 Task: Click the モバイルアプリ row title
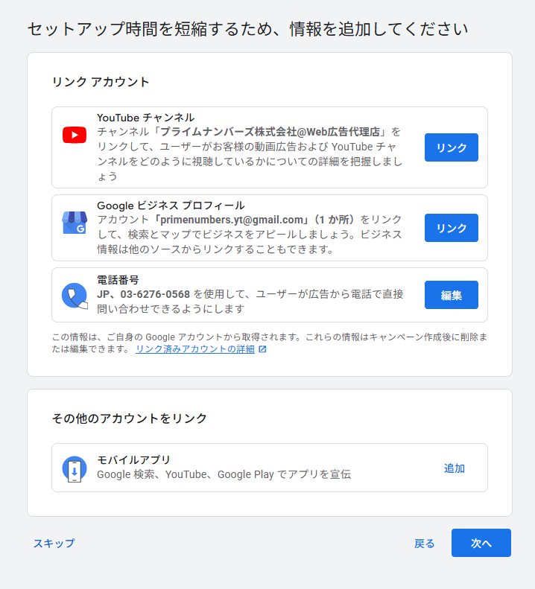134,459
